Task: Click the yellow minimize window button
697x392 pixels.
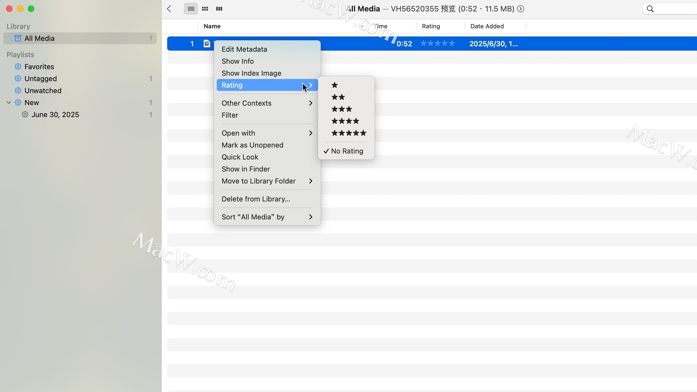Action: coord(20,9)
